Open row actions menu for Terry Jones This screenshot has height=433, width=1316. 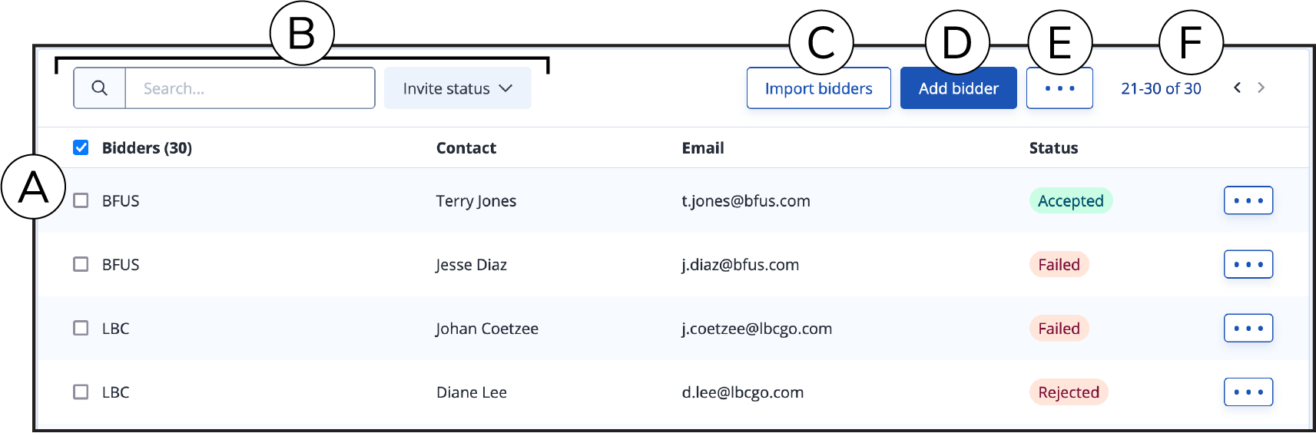point(1248,200)
